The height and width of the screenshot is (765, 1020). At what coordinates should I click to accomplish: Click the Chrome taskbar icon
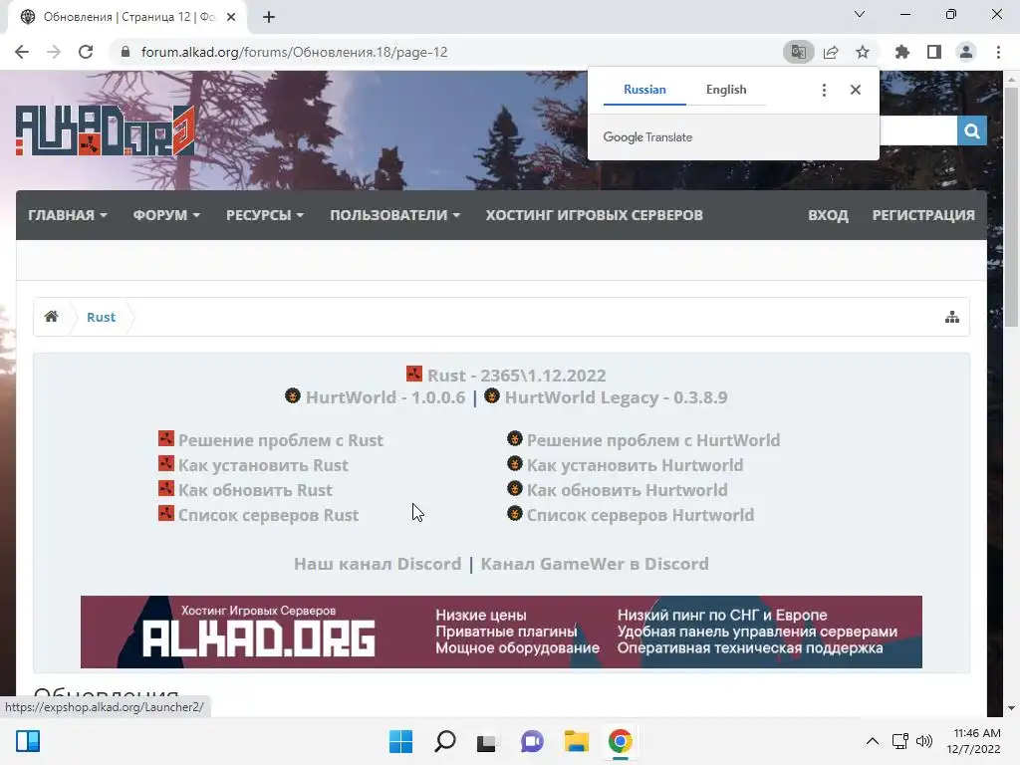(x=620, y=741)
